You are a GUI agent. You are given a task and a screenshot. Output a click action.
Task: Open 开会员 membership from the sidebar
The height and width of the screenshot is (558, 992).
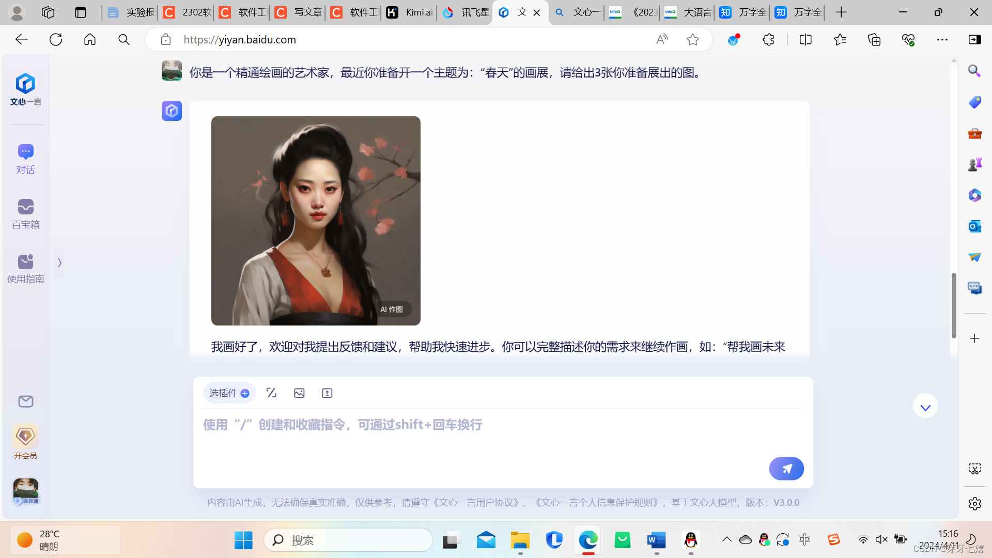click(25, 443)
